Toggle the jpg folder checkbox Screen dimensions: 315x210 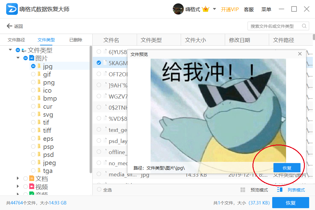tap(33, 66)
